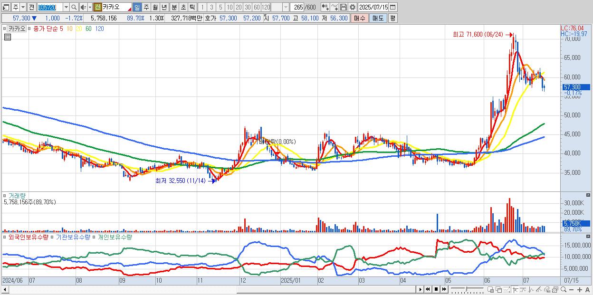Click the wave pattern tool icon

531,290
